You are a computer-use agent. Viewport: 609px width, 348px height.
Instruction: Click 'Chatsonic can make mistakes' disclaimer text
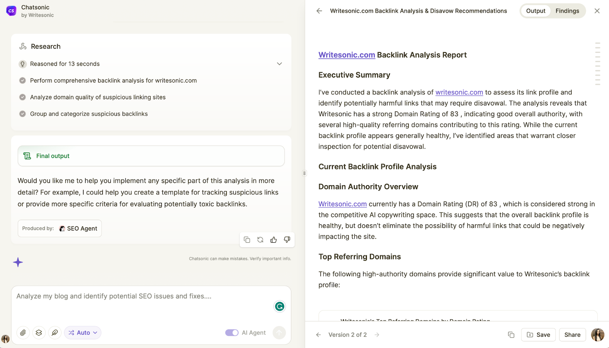point(240,259)
